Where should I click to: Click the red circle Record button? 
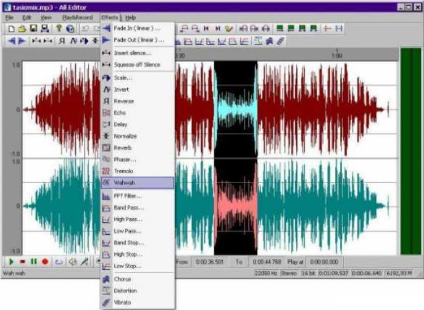pos(44,262)
